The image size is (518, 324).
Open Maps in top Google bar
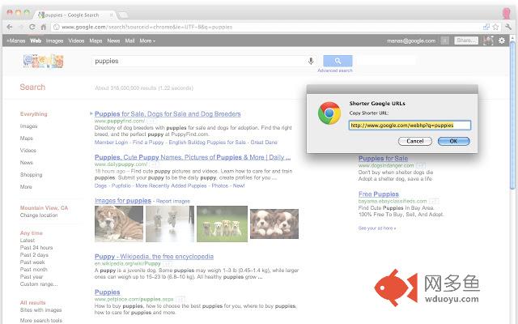(96, 40)
